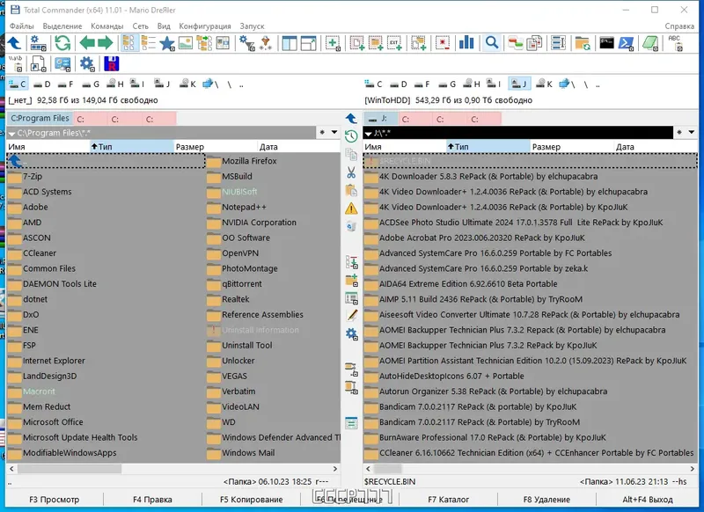
Task: Refresh the panel with the reload icon
Action: [62, 42]
